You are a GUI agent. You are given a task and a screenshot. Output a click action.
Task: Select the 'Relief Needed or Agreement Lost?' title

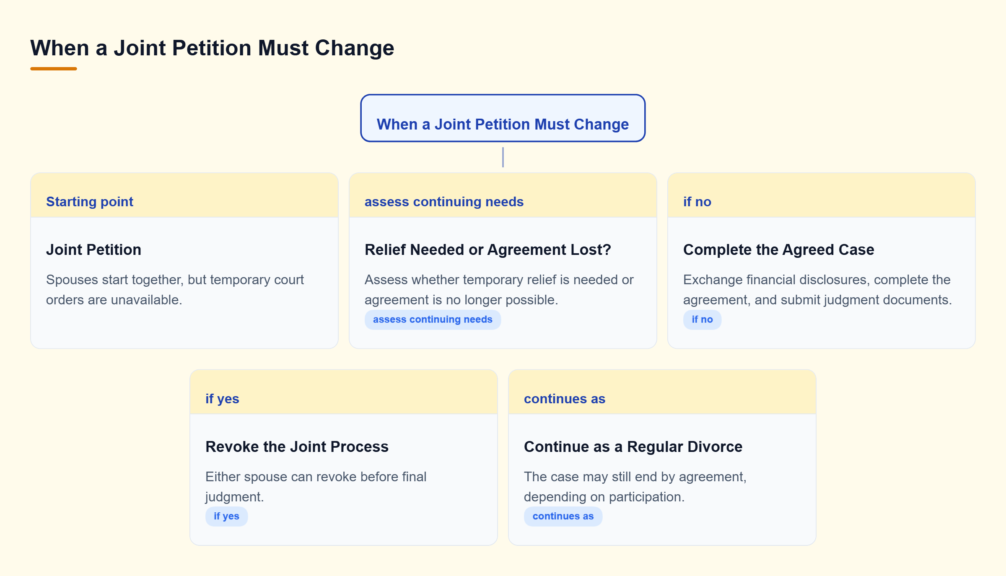tap(488, 249)
